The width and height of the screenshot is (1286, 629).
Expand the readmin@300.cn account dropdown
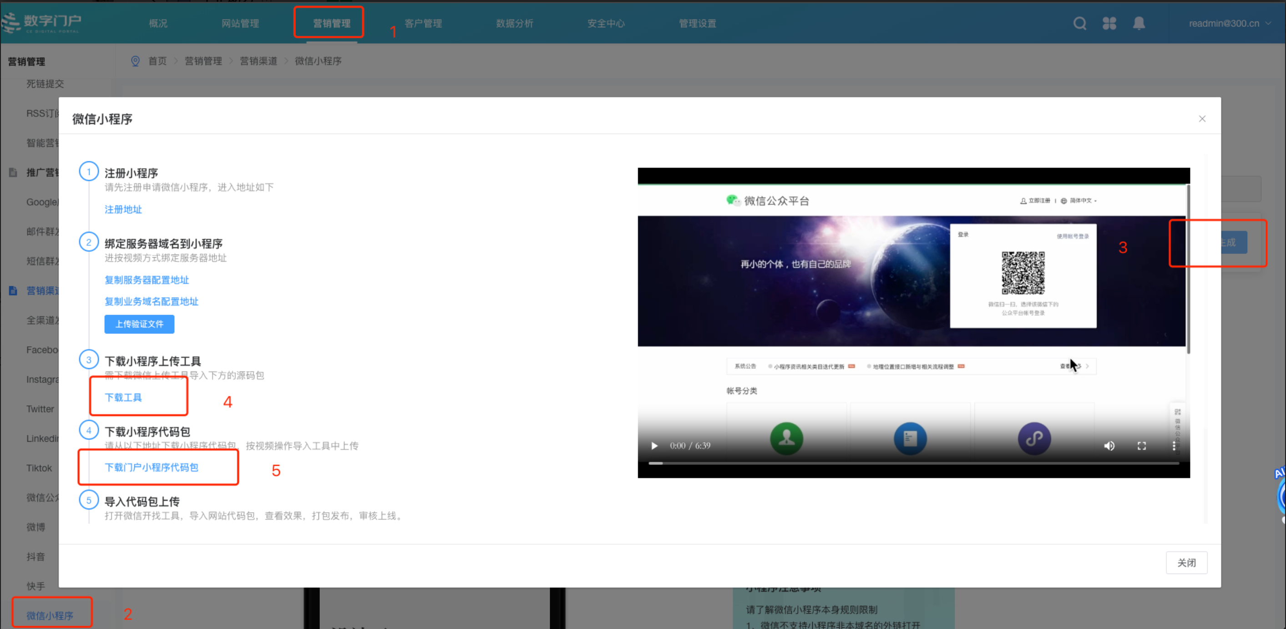[1229, 24]
